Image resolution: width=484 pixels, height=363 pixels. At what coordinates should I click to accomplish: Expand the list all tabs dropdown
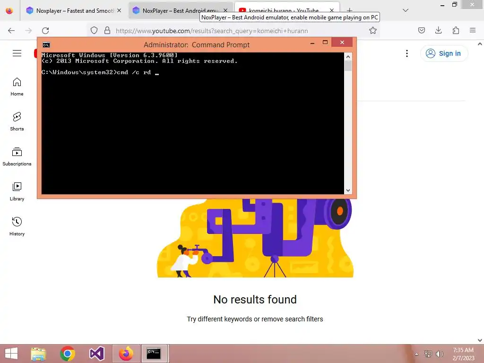(406, 10)
